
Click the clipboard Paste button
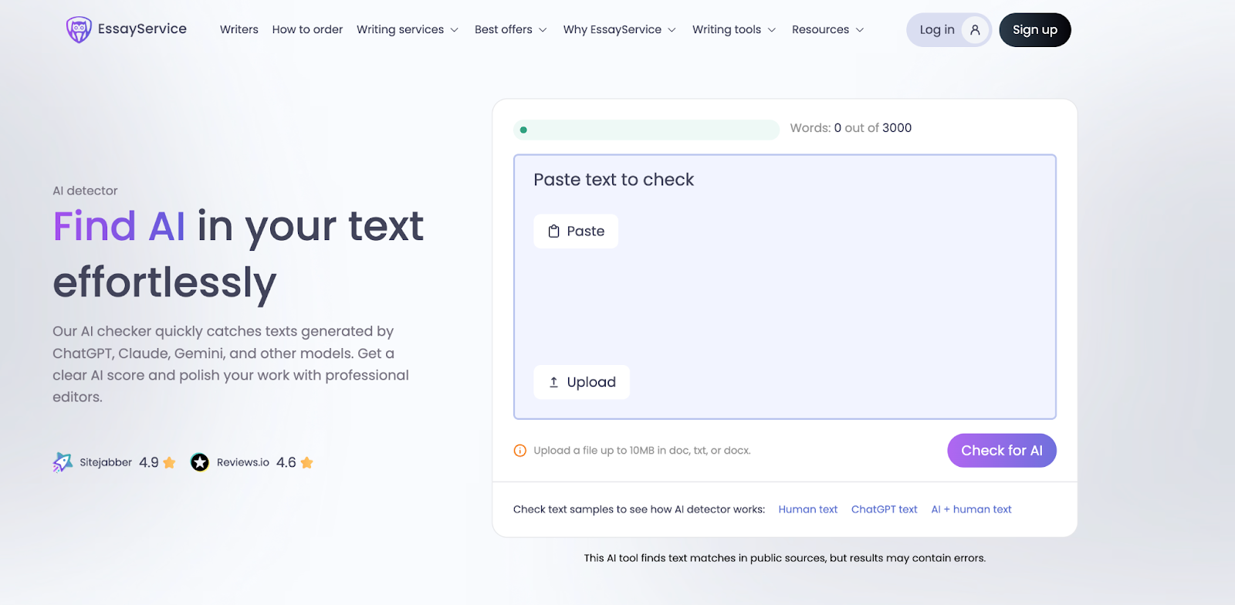click(576, 232)
